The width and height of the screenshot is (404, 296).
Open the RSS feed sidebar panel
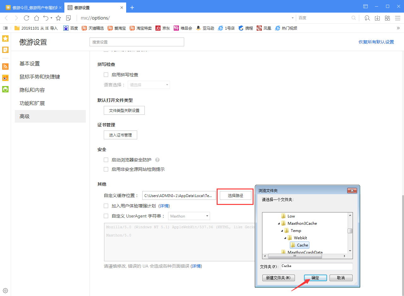coord(5,67)
